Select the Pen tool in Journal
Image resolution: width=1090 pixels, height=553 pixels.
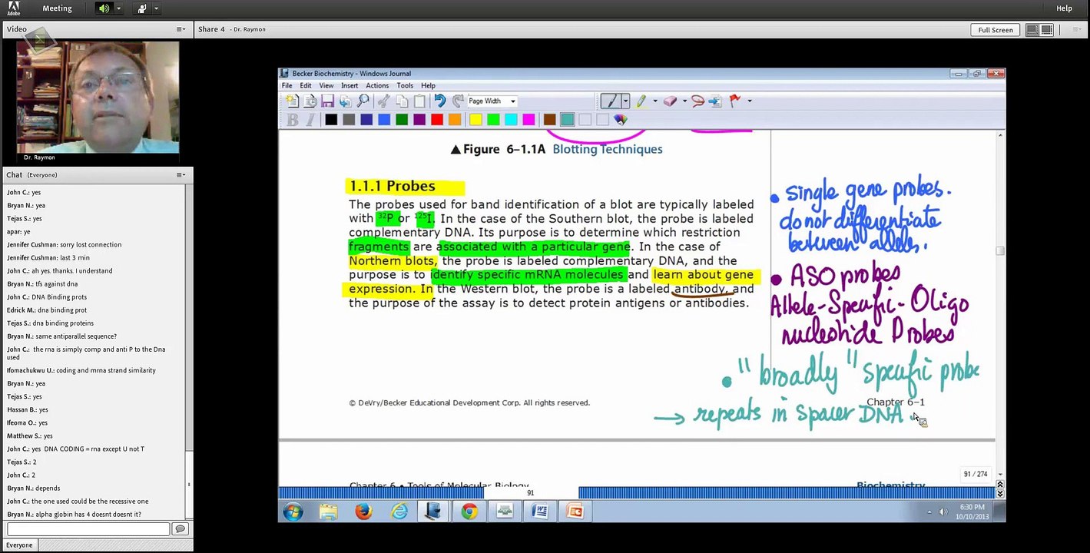(x=610, y=101)
